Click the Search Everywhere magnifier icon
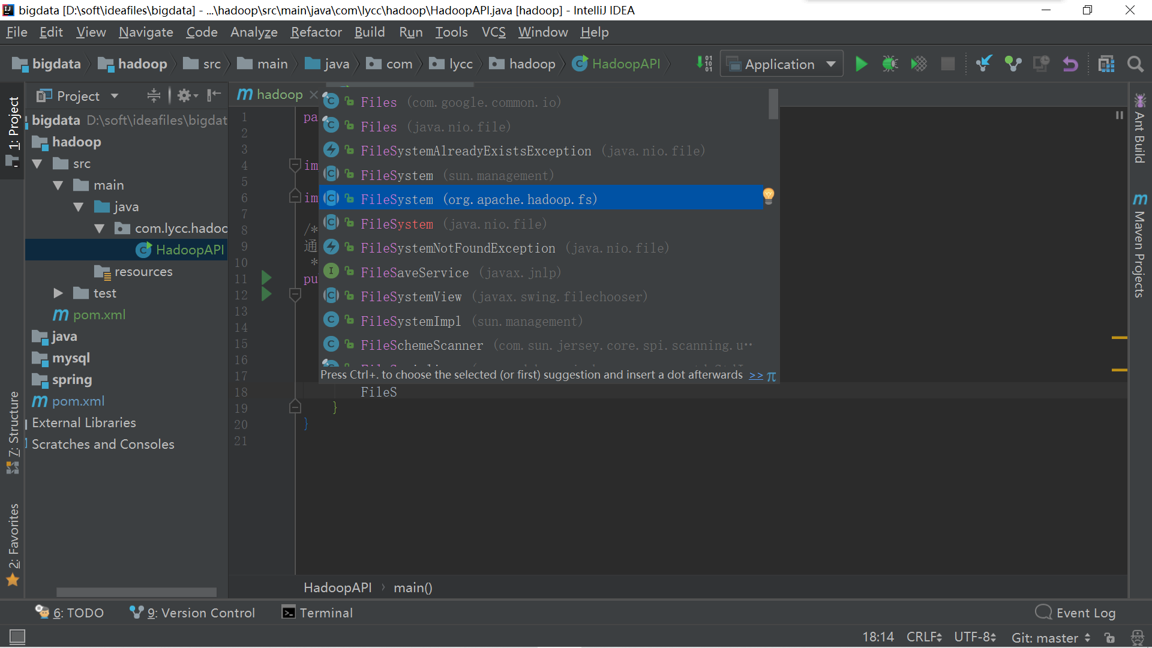 1135,64
